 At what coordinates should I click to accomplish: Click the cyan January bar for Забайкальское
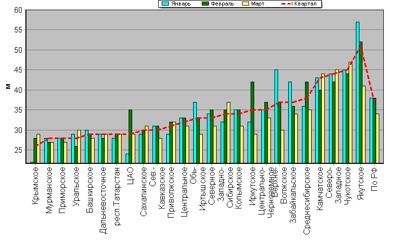pos(290,123)
